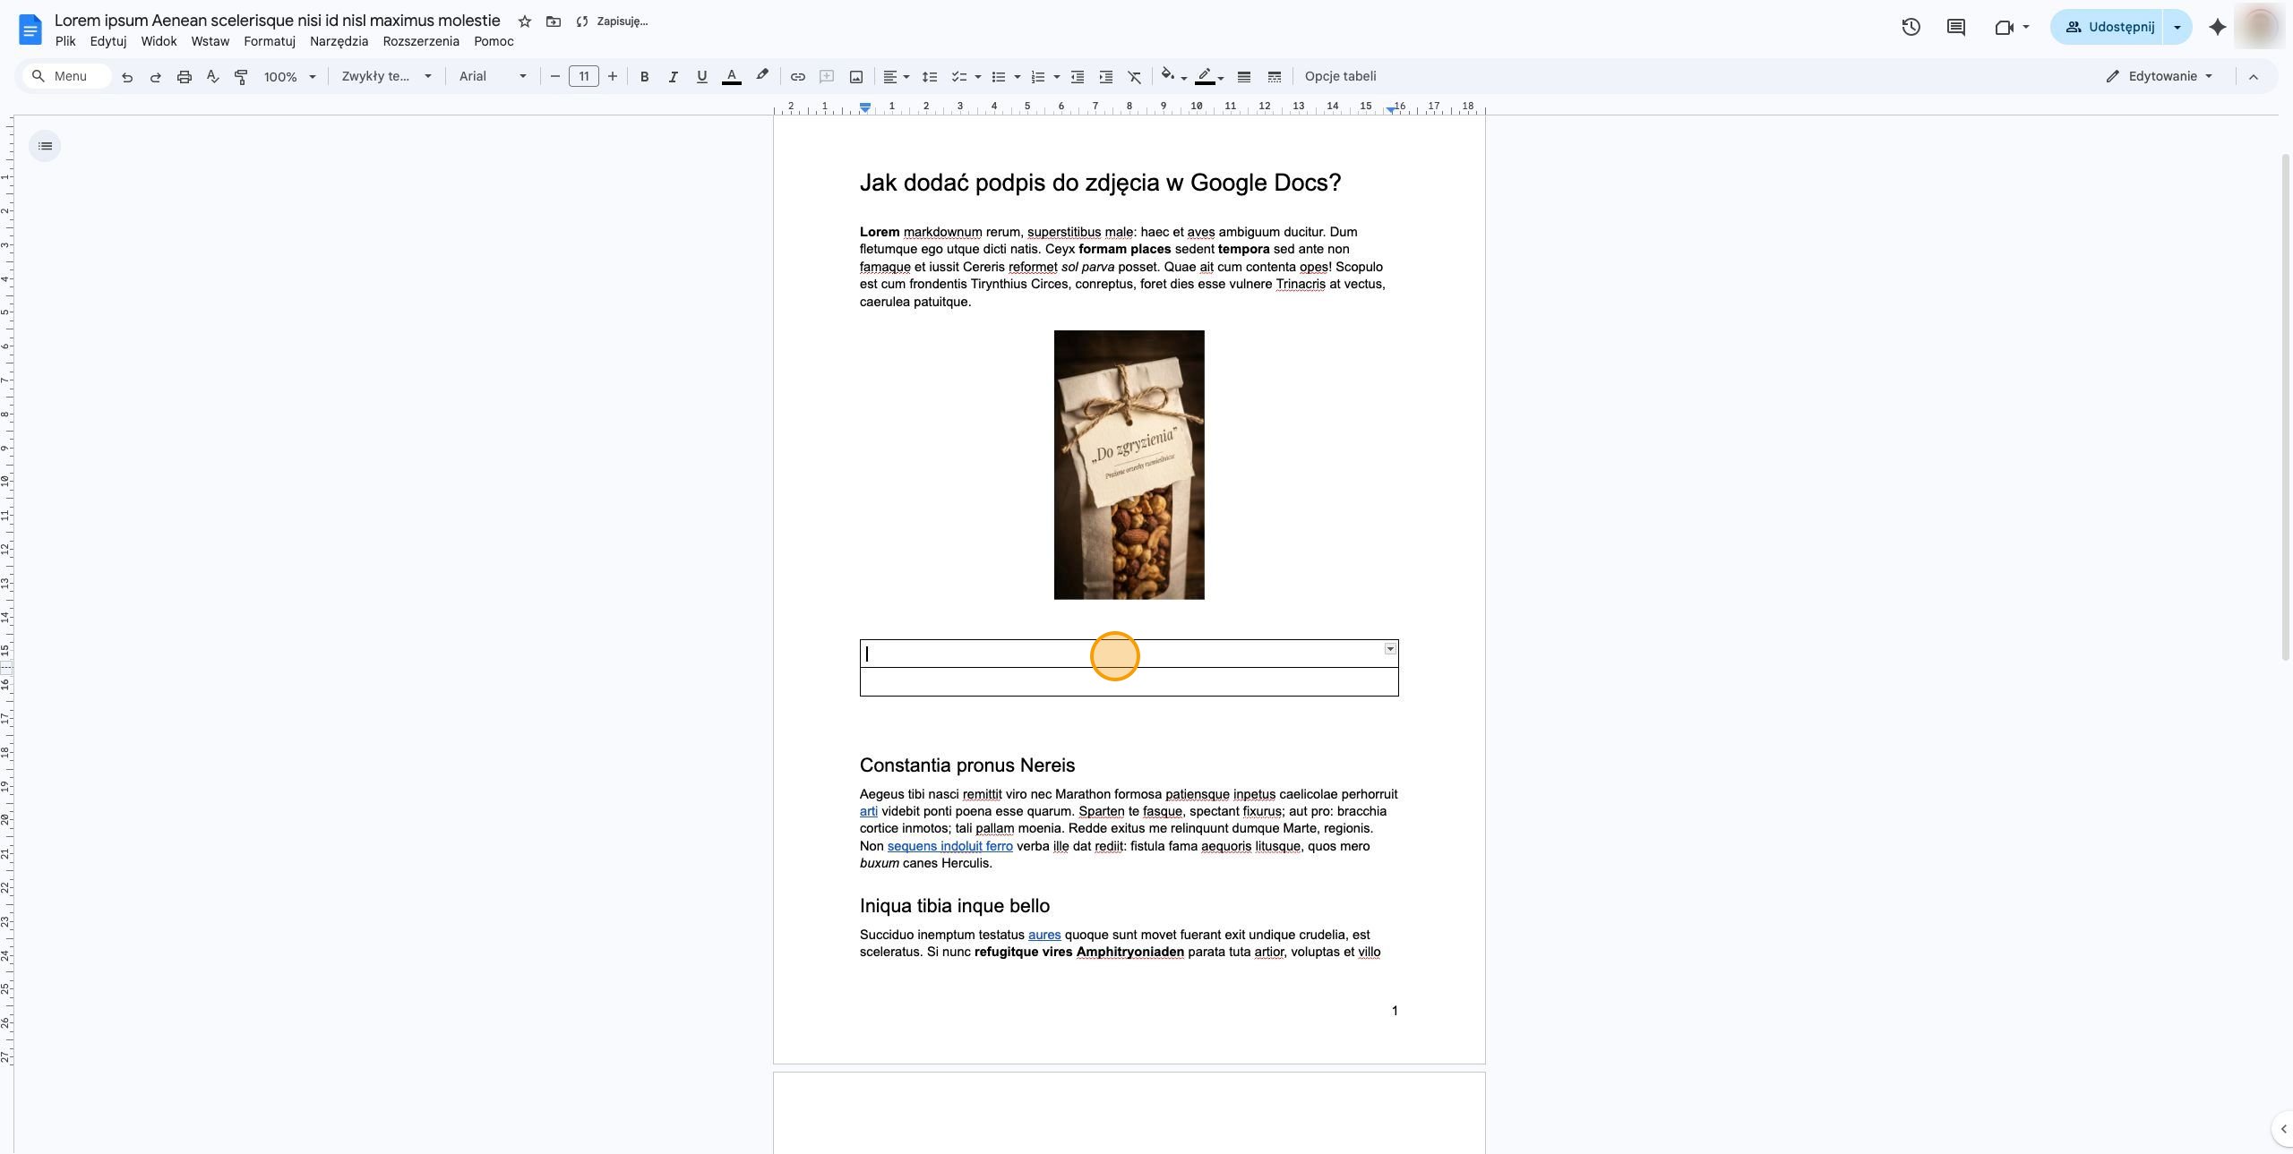
Task: Open the Wstaw menu
Action: [210, 41]
